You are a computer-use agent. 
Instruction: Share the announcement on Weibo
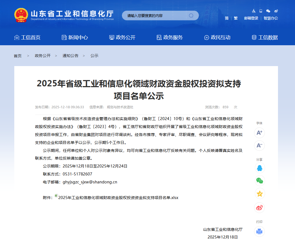[259, 208]
